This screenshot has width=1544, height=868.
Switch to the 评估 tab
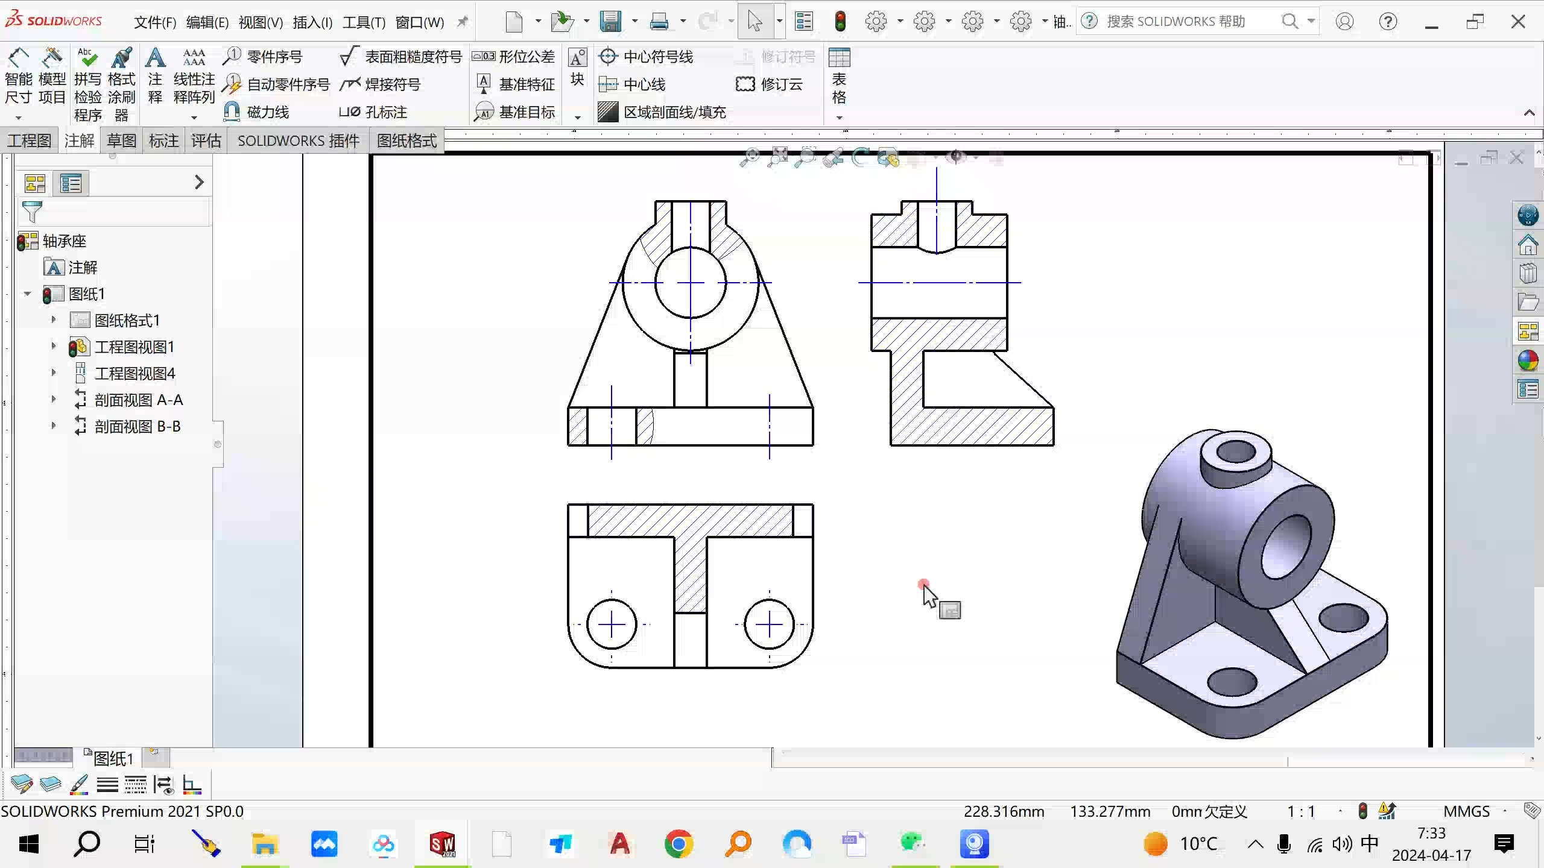206,140
